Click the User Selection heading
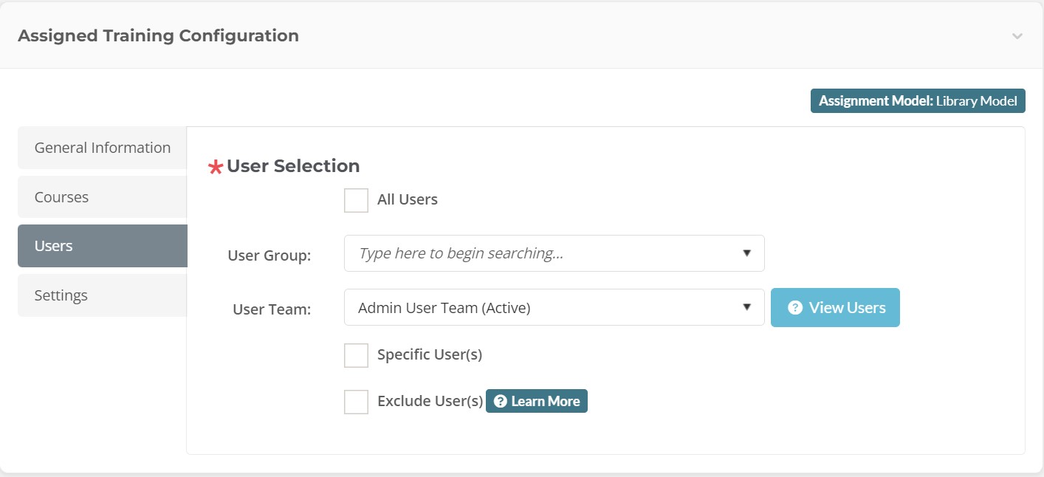The width and height of the screenshot is (1044, 477). (x=293, y=166)
